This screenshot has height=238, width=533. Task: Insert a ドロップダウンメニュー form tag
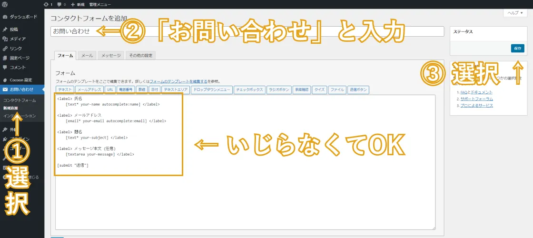(x=212, y=89)
